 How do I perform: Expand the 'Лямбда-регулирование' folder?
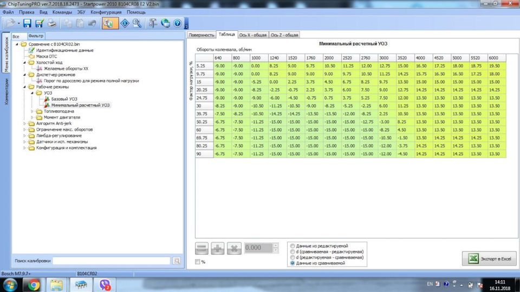tap(24, 136)
